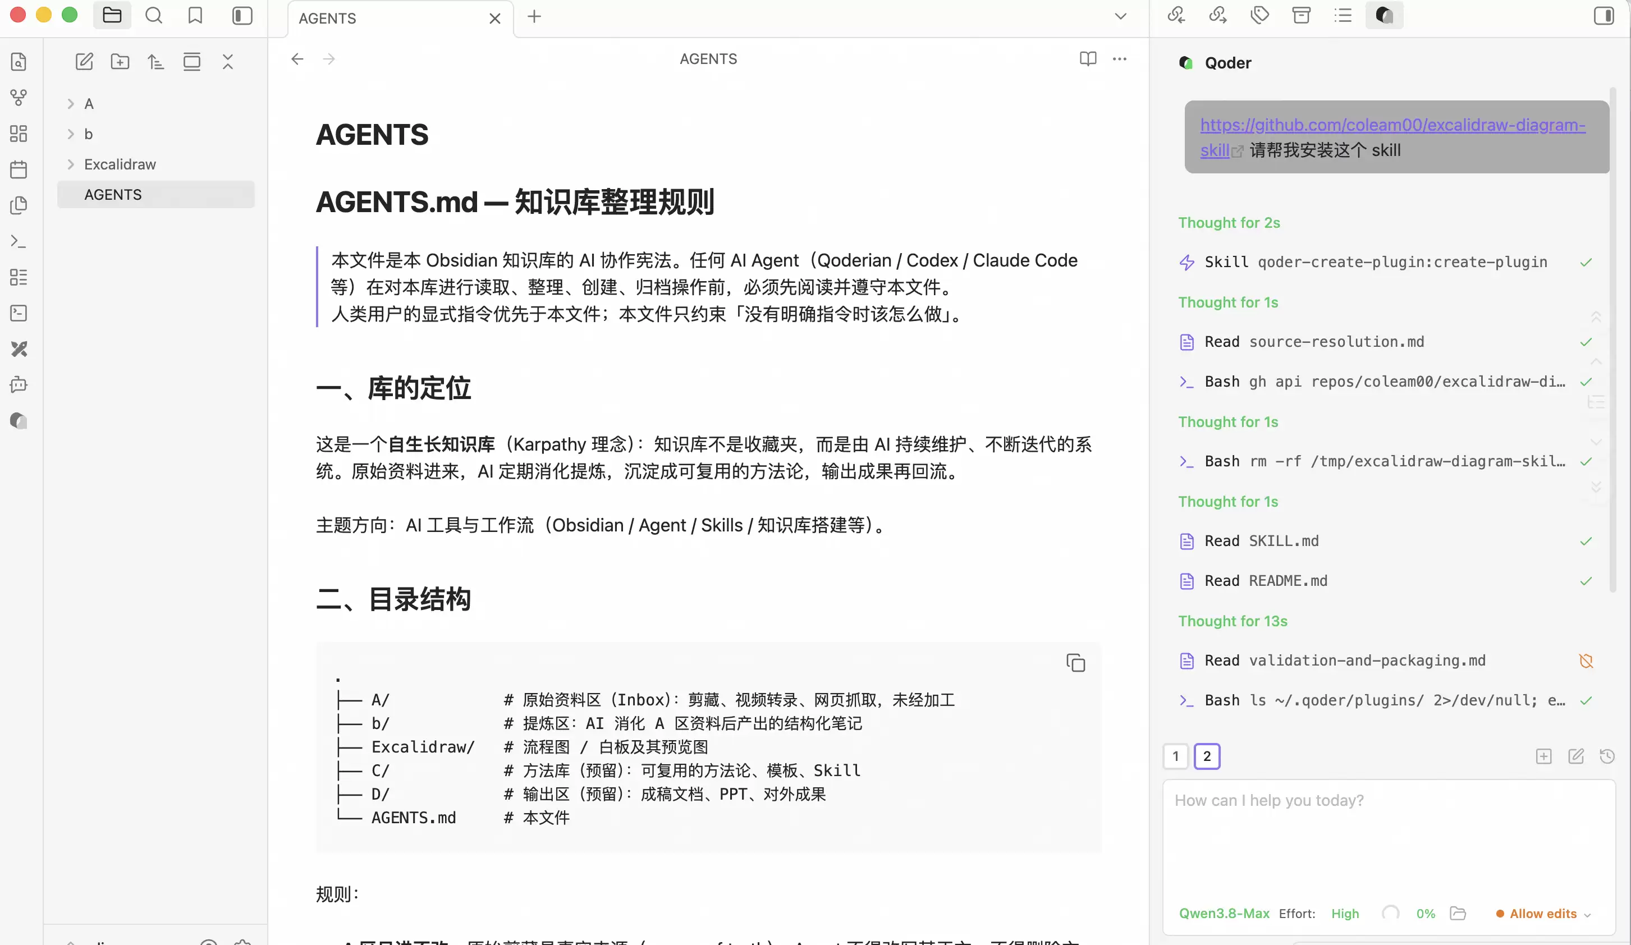Open note more options menu
This screenshot has height=945, width=1631.
tap(1120, 59)
